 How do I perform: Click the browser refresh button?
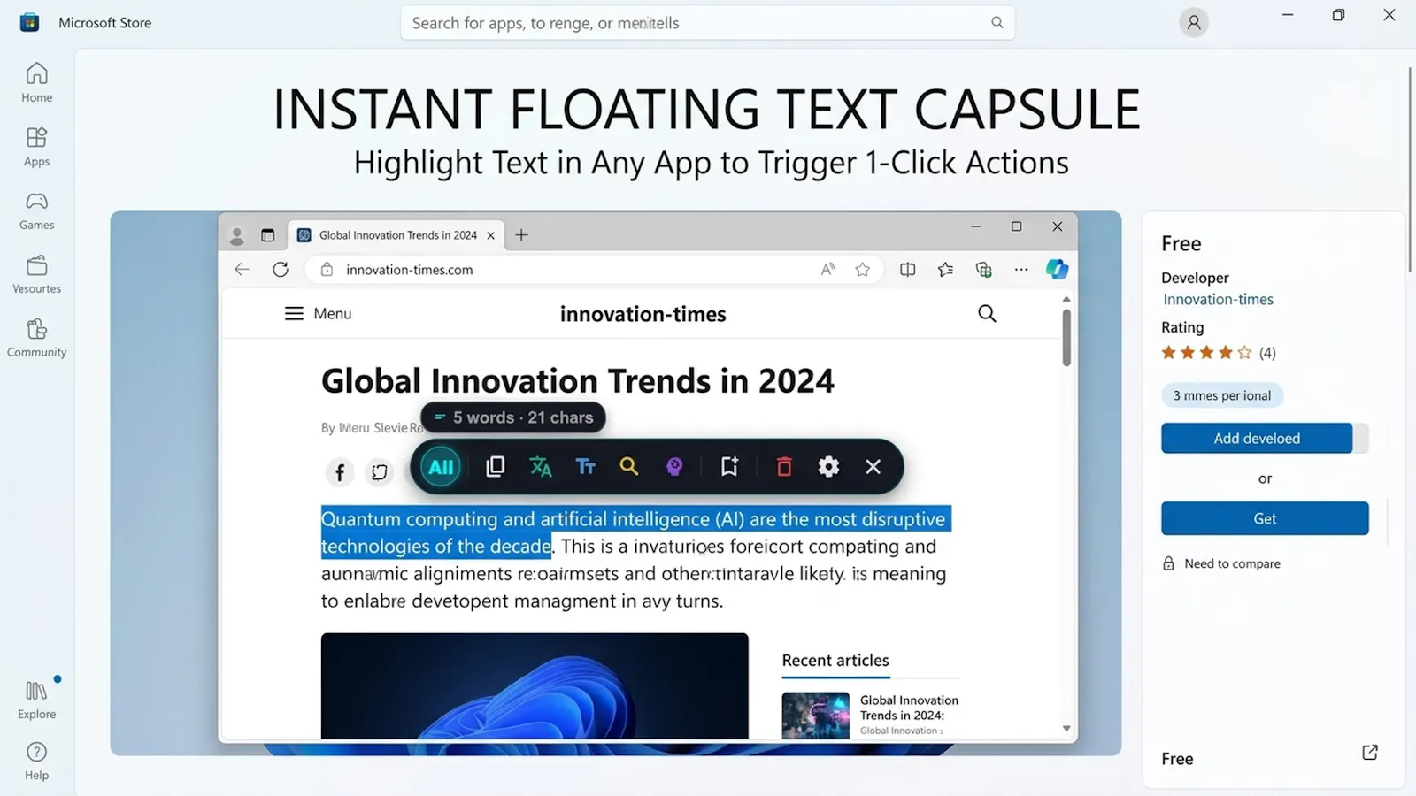point(281,270)
